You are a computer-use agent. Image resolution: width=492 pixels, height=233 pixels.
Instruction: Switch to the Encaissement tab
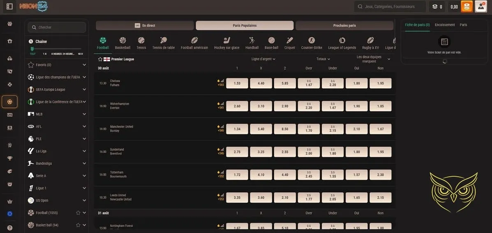coord(445,25)
